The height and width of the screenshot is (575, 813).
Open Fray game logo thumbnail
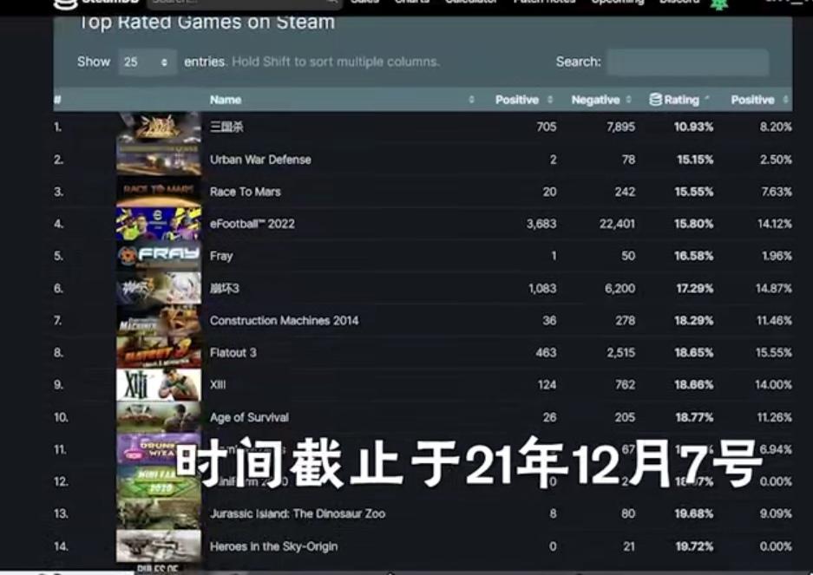tap(159, 256)
